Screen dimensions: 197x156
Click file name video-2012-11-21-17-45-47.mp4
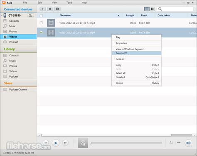coord(77,23)
